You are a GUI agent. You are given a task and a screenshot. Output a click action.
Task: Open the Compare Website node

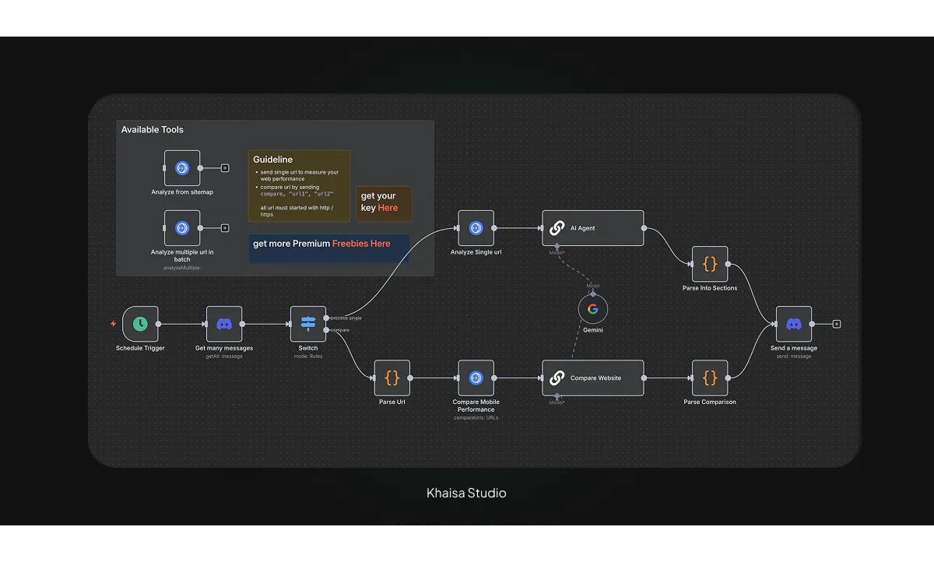(x=593, y=378)
